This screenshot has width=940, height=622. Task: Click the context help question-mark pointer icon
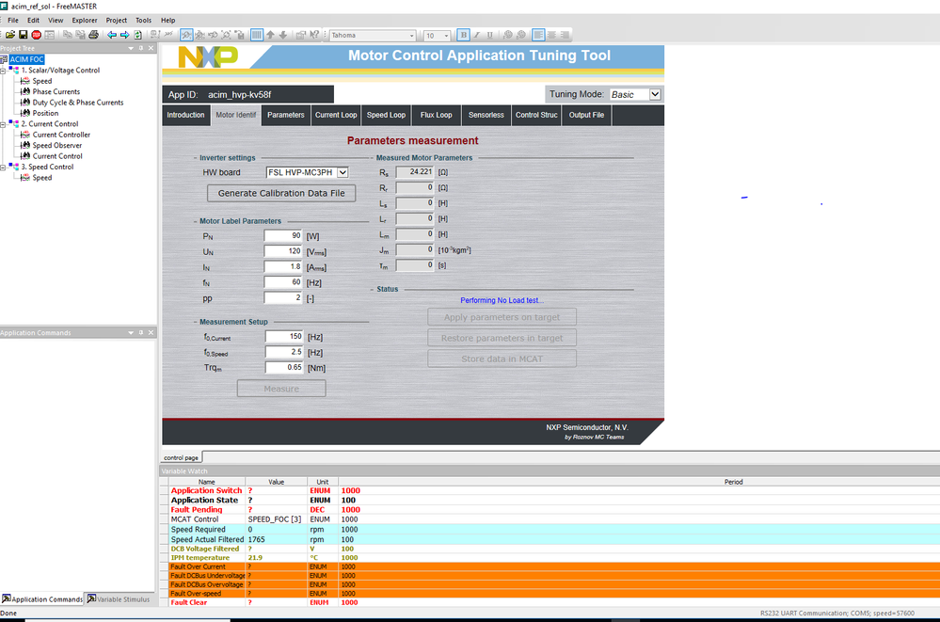(x=314, y=35)
